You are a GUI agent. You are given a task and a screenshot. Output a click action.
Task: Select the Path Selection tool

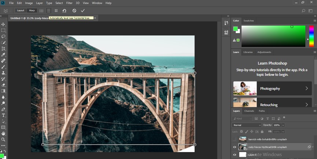point(3,121)
